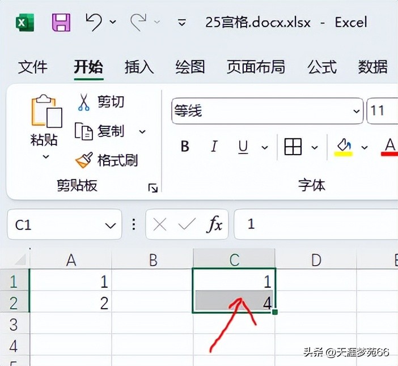Click the formula bar confirm checkmark
This screenshot has width=398, height=366.
[x=187, y=224]
